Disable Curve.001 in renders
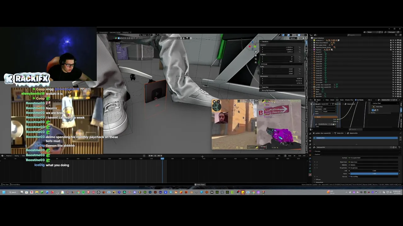Viewport: 403px width, 226px height. (400, 80)
